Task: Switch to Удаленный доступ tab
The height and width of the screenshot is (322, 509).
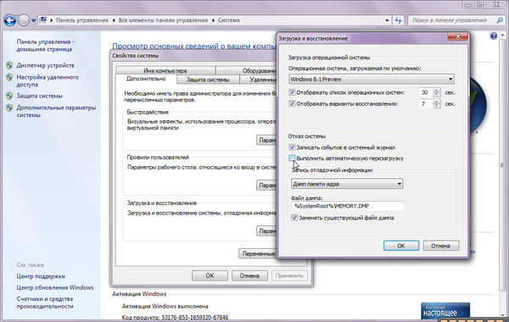Action: pyautogui.click(x=259, y=80)
